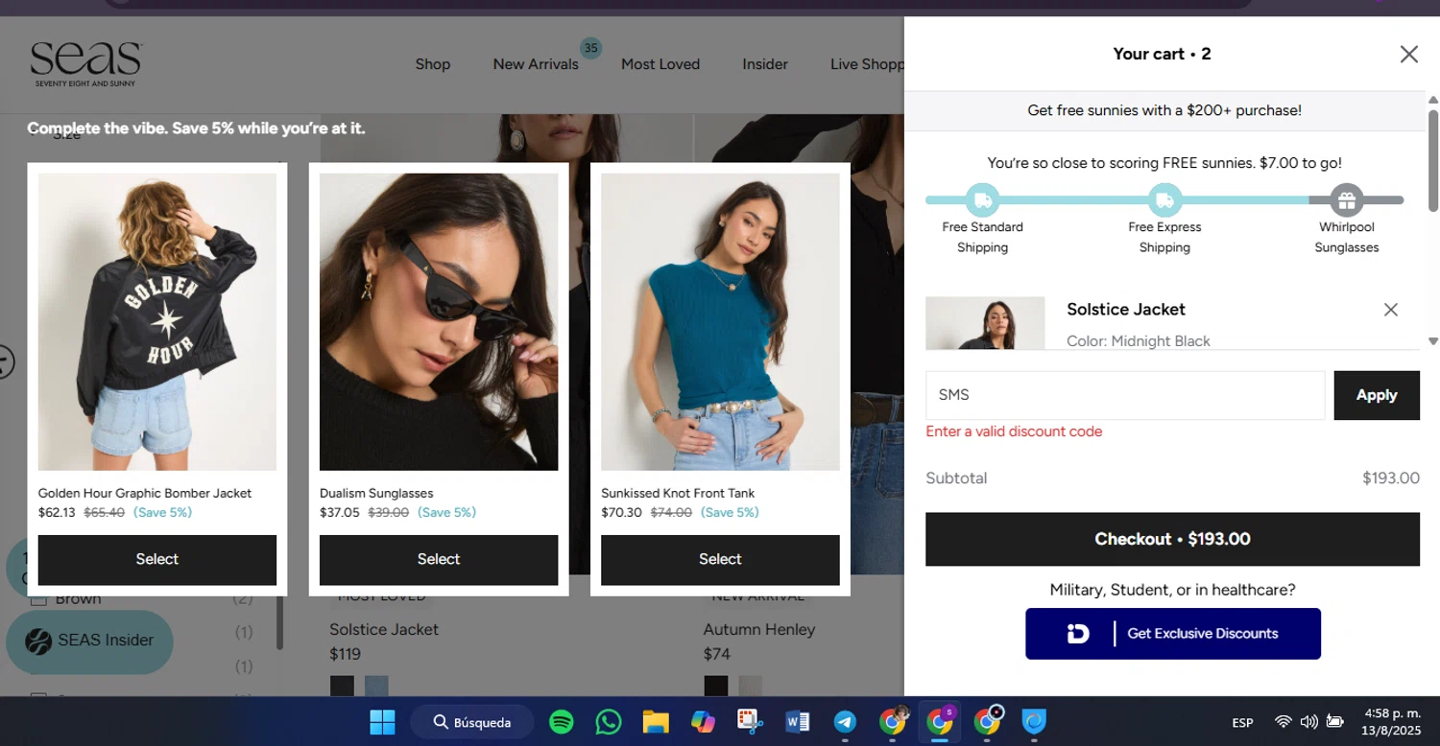Apply the discount code
Screen dimensions: 1440x746
coord(1377,395)
